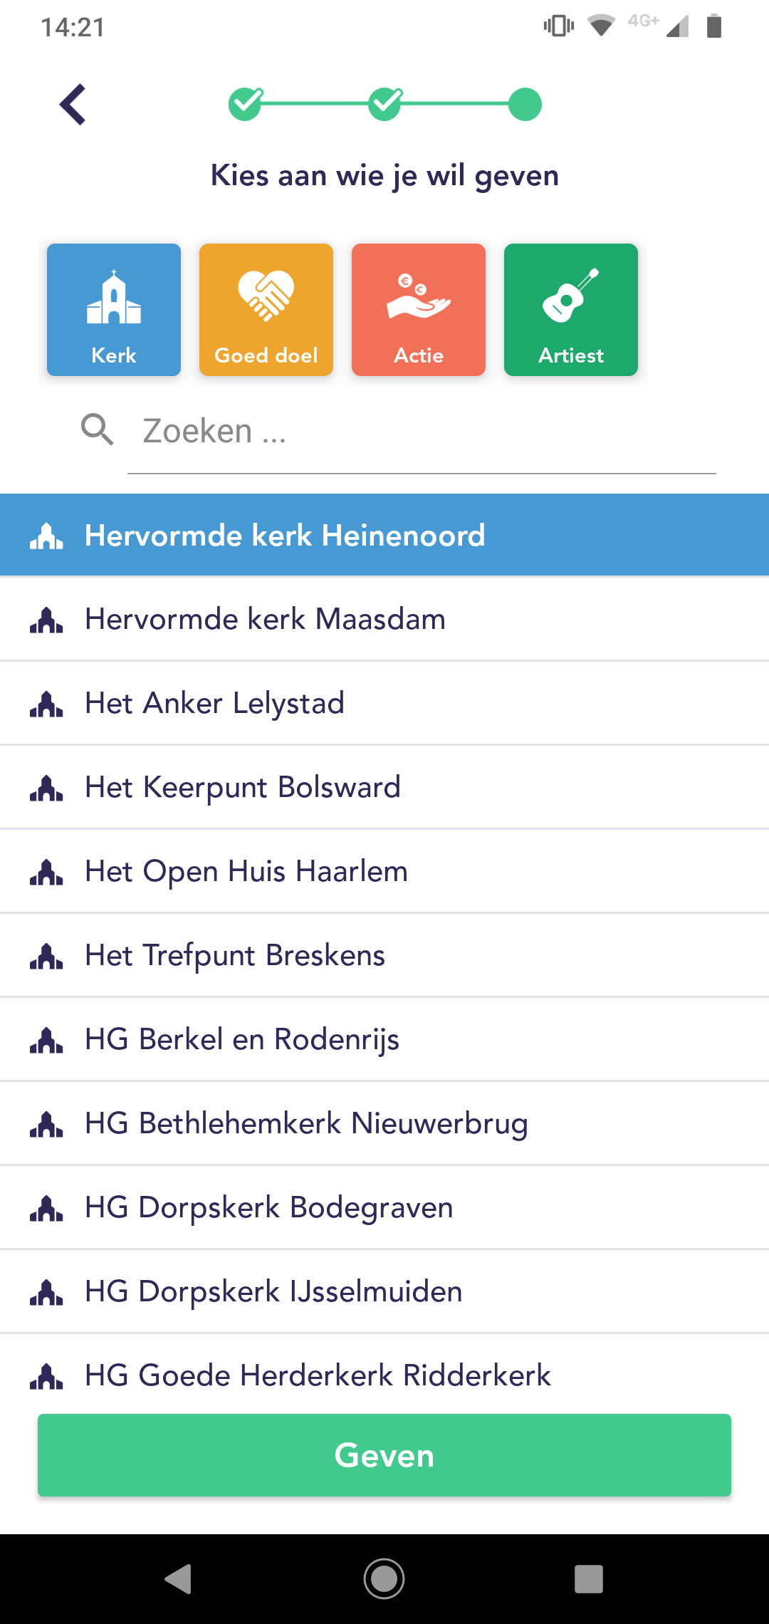The height and width of the screenshot is (1624, 769).
Task: Click the first completed step checkmark
Action: pyautogui.click(x=246, y=105)
